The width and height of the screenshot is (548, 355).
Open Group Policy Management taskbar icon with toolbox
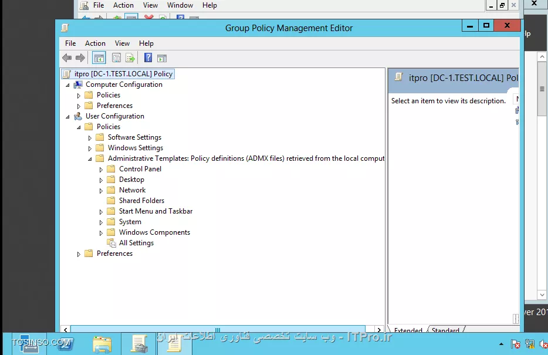pyautogui.click(x=139, y=344)
